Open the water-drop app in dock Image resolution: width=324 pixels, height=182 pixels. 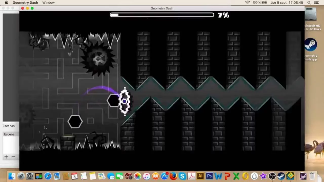click(254, 176)
